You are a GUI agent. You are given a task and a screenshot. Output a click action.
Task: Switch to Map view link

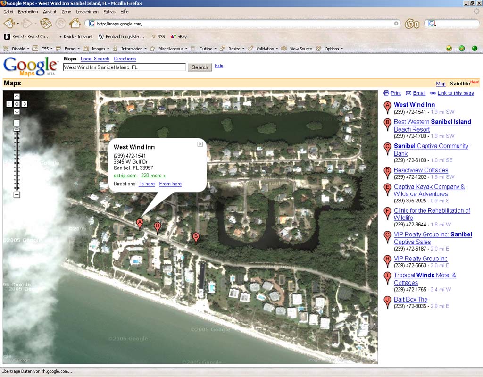(x=441, y=84)
